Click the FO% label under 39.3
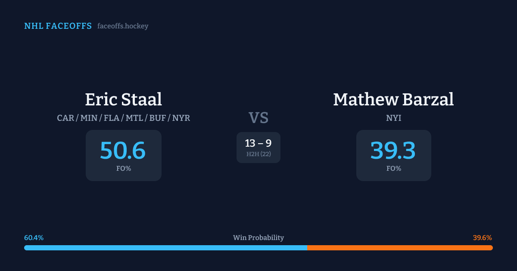 393,169
